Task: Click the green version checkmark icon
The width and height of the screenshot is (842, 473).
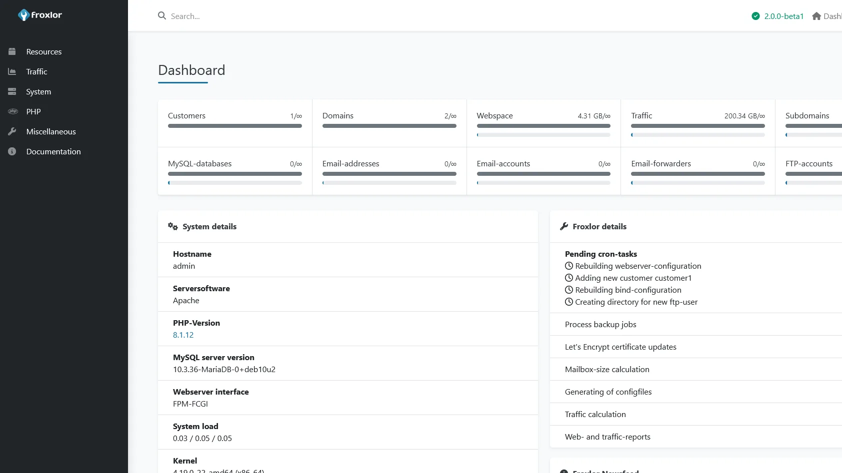Action: [755, 16]
